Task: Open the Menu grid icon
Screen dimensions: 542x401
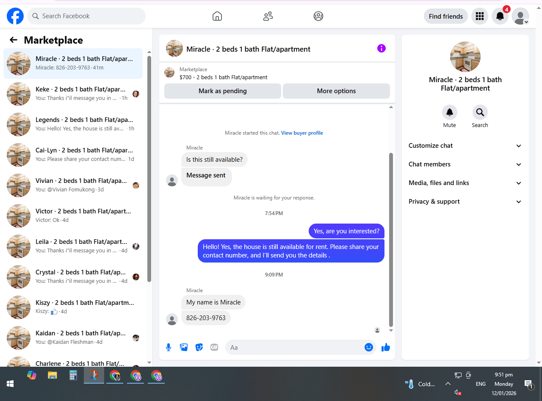Action: [x=480, y=16]
